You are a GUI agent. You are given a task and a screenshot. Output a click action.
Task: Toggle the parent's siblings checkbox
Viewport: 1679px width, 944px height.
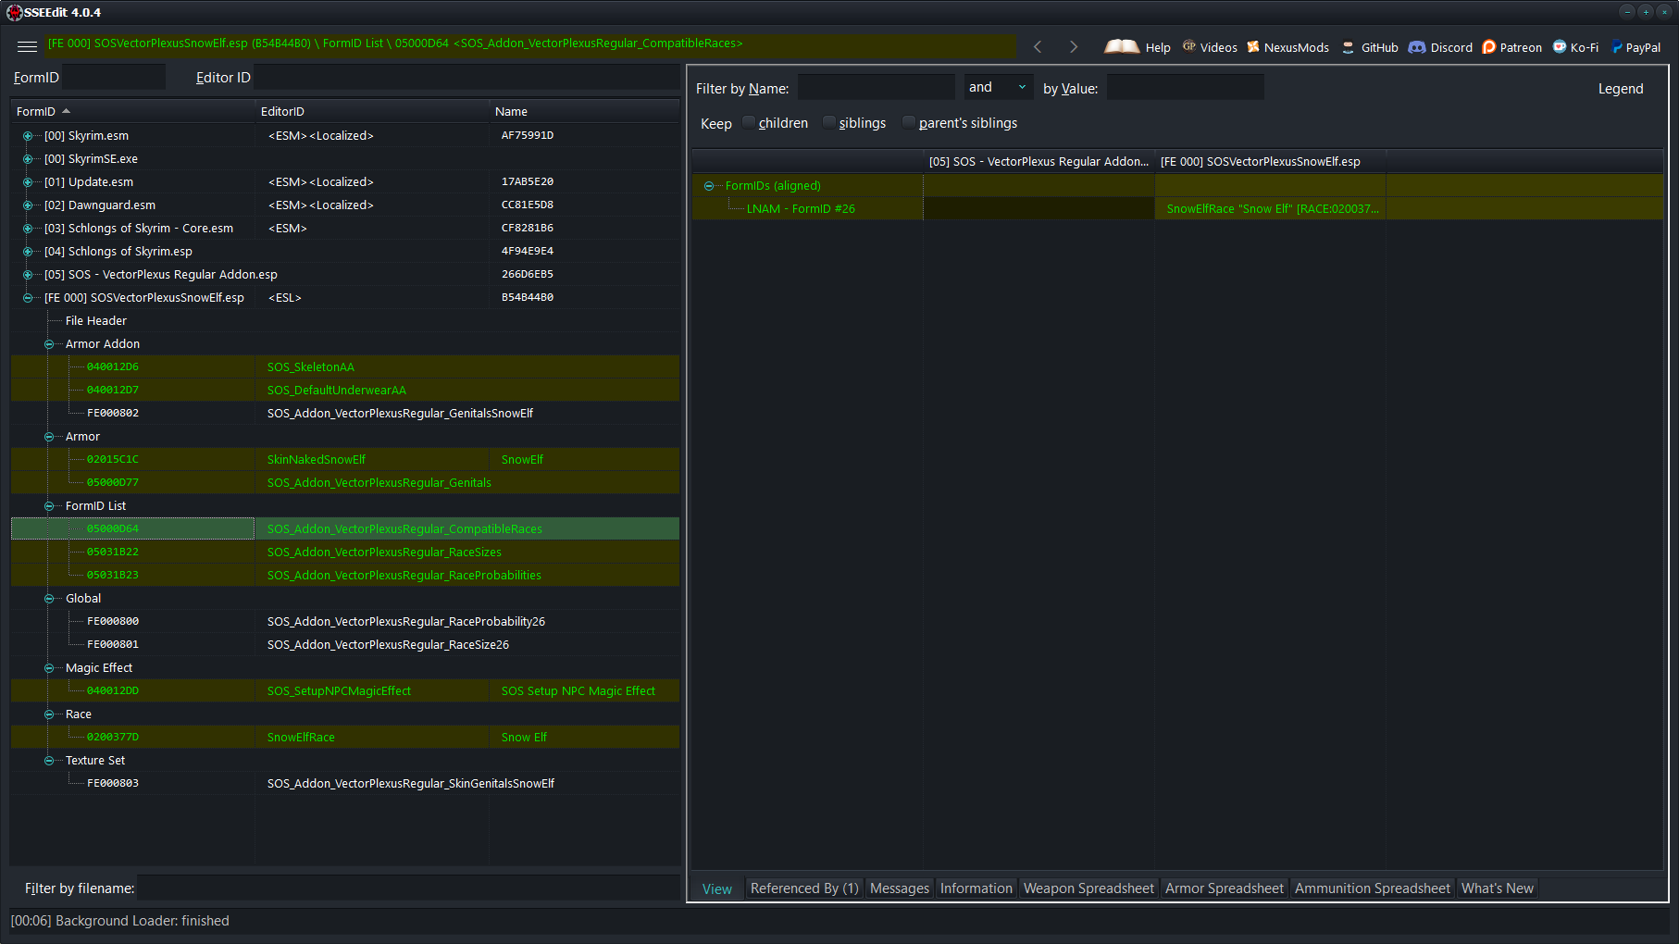(x=909, y=123)
